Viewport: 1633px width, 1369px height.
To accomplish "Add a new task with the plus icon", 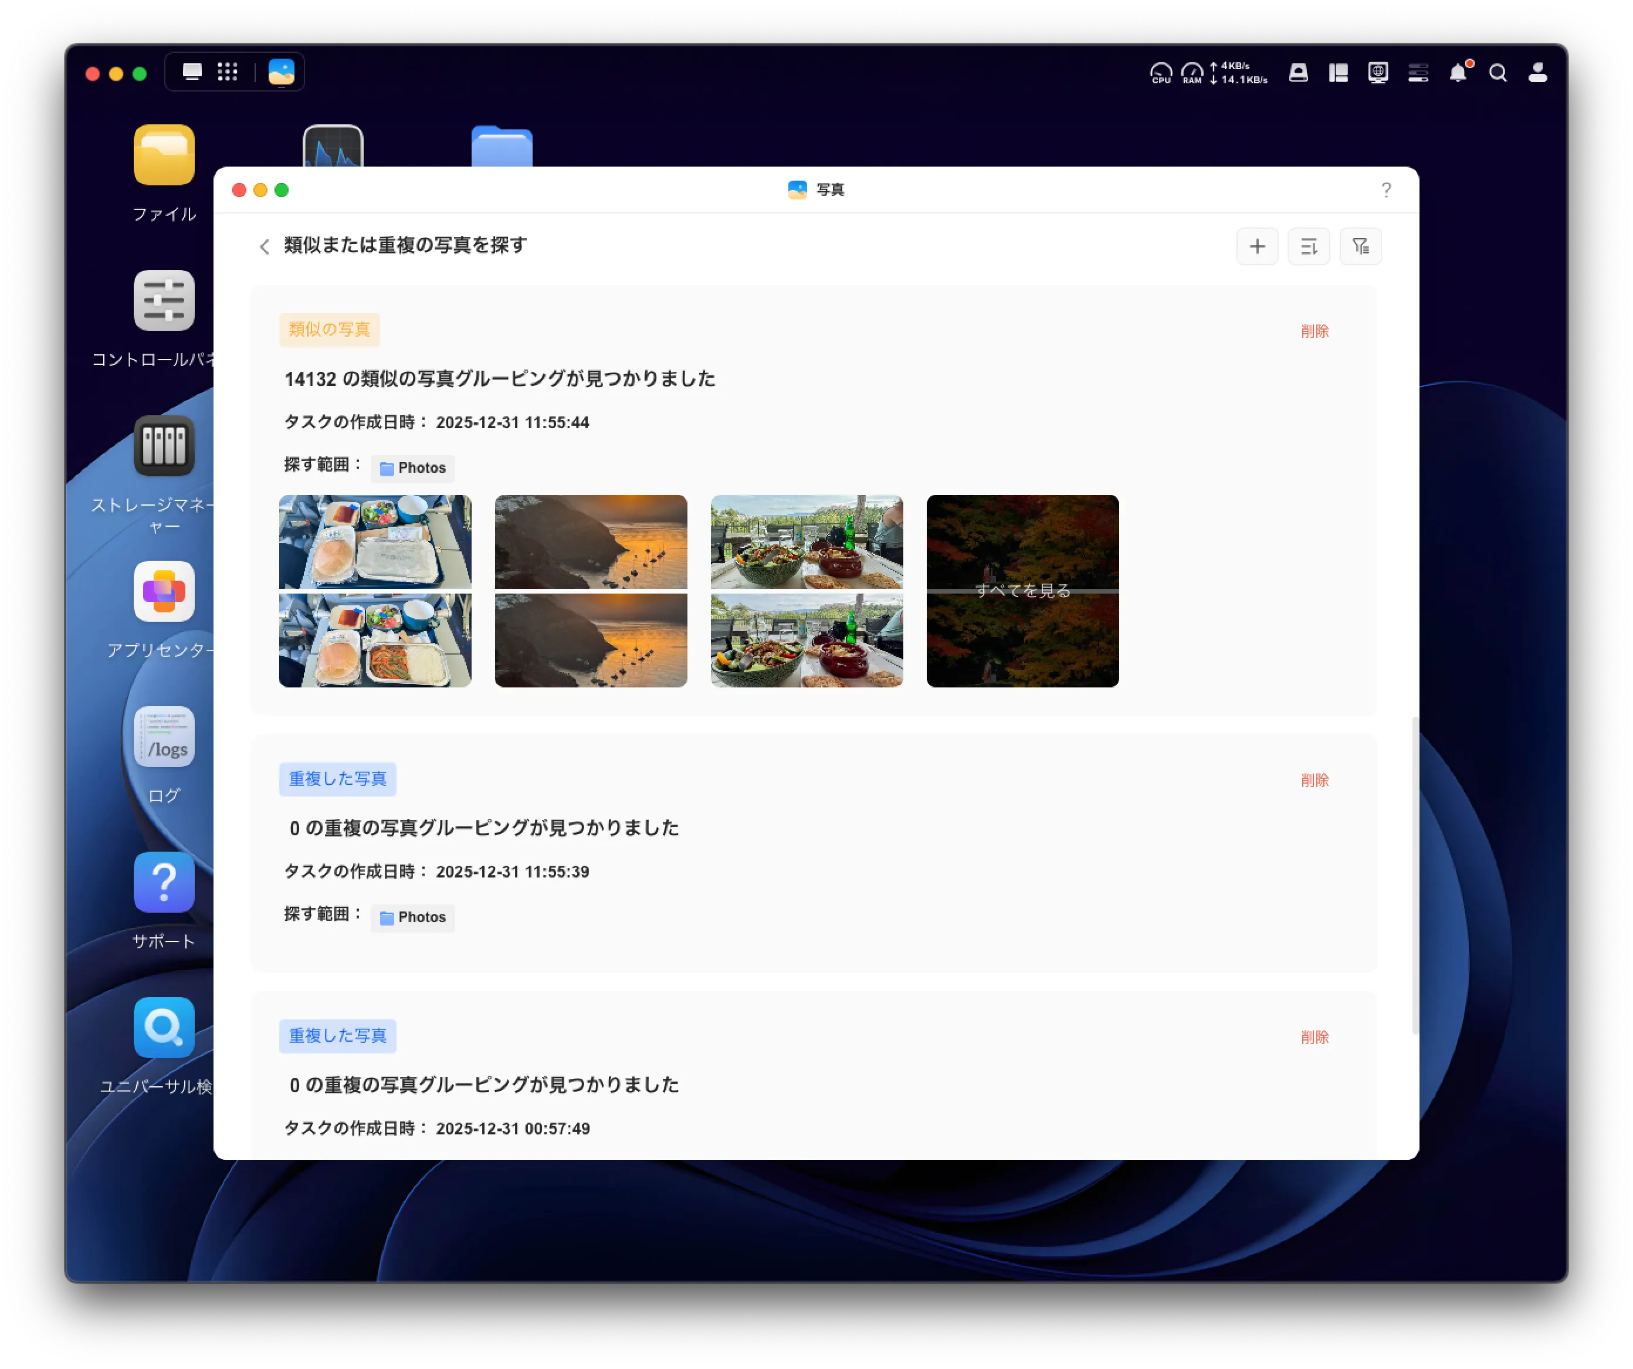I will [1256, 246].
